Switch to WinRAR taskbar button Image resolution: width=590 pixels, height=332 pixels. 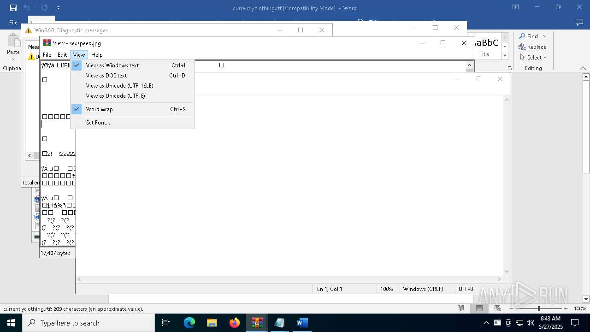[x=257, y=323]
